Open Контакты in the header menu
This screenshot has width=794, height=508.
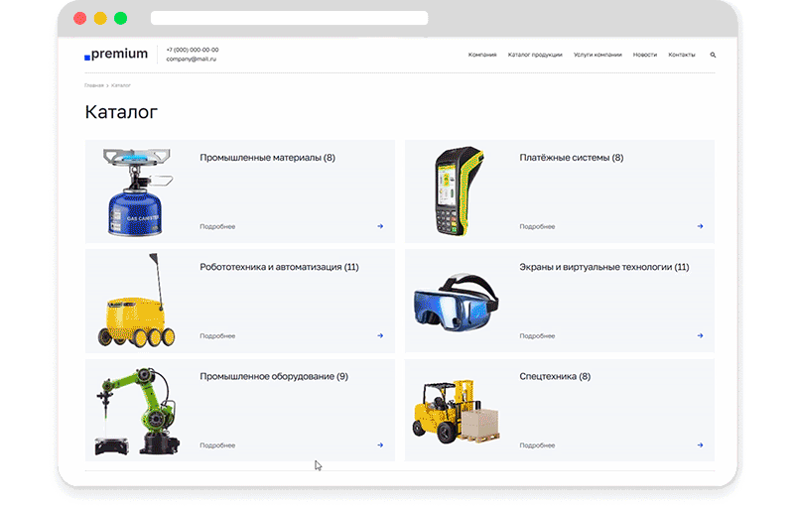(x=682, y=55)
